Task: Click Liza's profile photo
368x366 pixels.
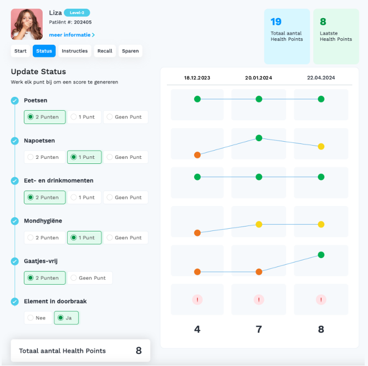Action: pyautogui.click(x=27, y=24)
